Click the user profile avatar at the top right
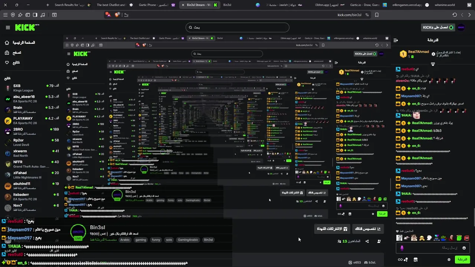Screen dimensions: 475x267 (x=461, y=27)
